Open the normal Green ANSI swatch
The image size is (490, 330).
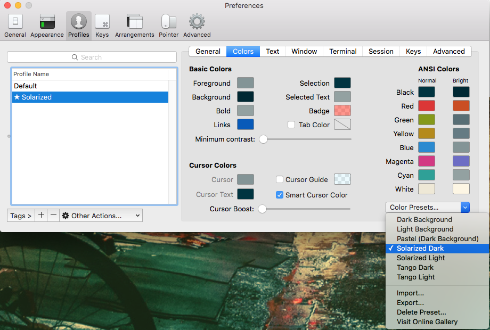click(427, 120)
